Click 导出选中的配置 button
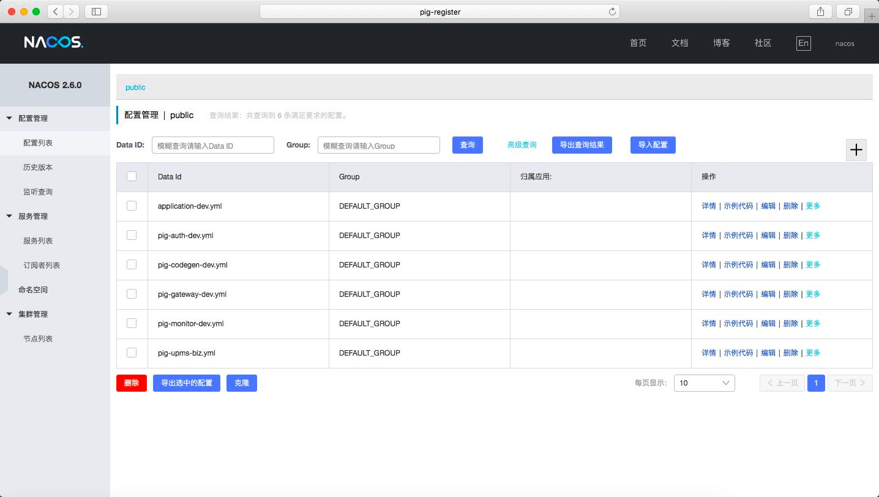 coord(187,383)
